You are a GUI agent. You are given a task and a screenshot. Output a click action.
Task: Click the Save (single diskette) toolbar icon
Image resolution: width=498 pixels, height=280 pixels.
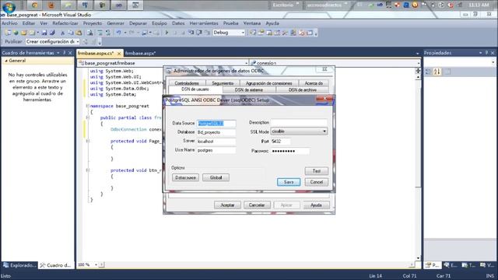pyautogui.click(x=44, y=33)
